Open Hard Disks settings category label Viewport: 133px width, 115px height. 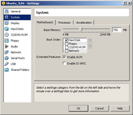click(17, 29)
